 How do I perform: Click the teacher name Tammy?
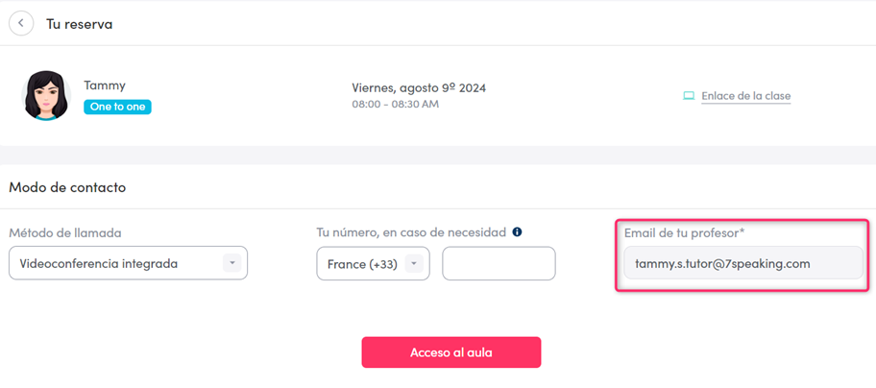[x=104, y=85]
